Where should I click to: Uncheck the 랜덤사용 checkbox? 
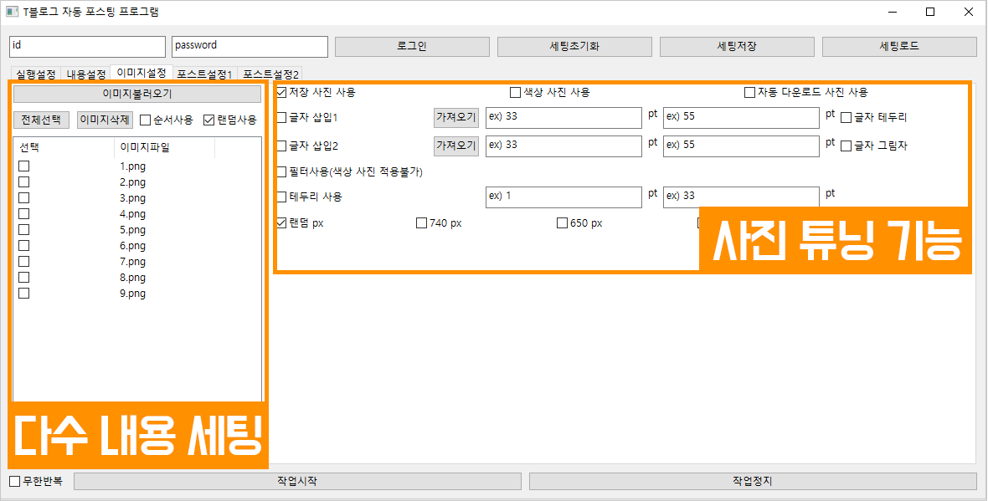coord(209,120)
